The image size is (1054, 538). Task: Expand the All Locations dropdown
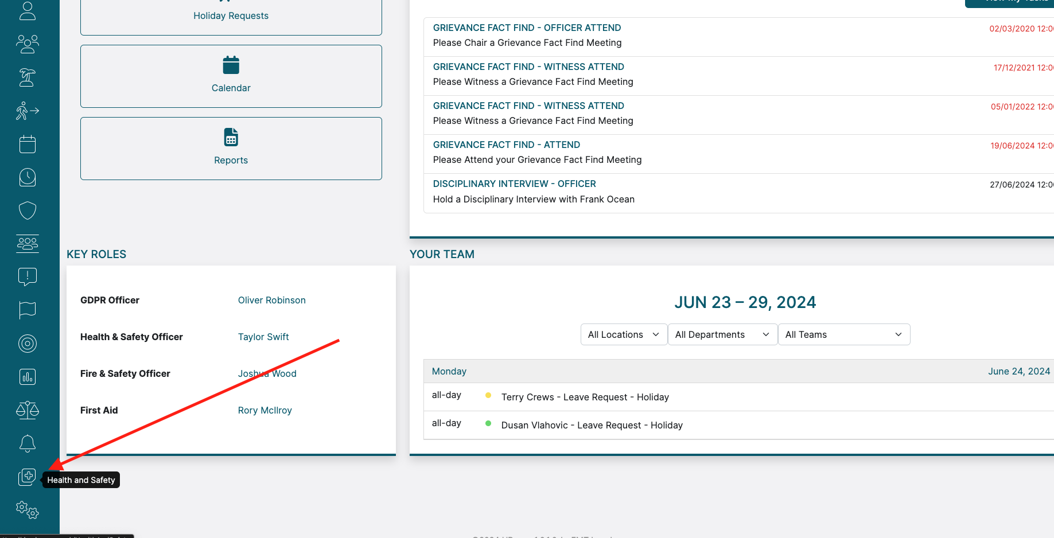(x=624, y=334)
